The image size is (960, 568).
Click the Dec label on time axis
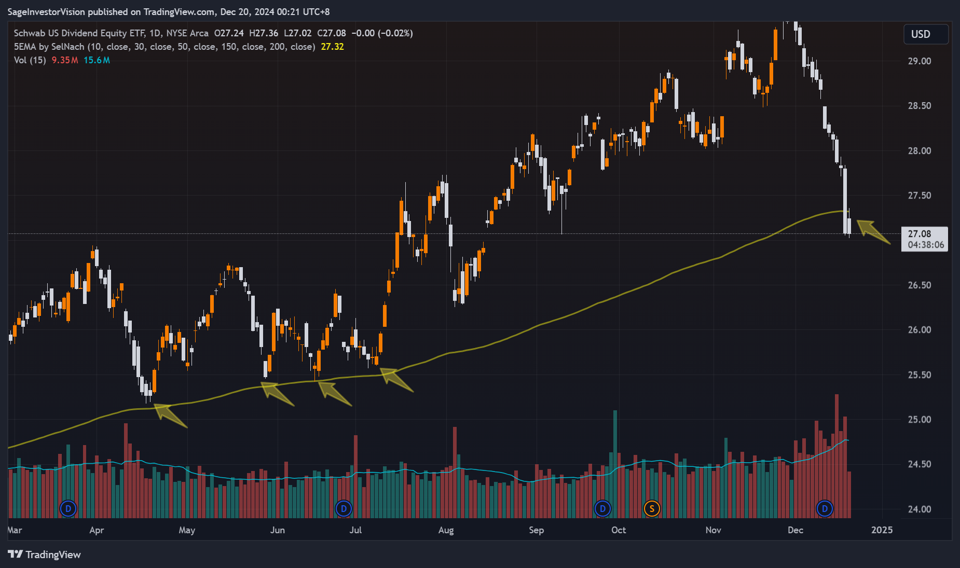coord(796,530)
